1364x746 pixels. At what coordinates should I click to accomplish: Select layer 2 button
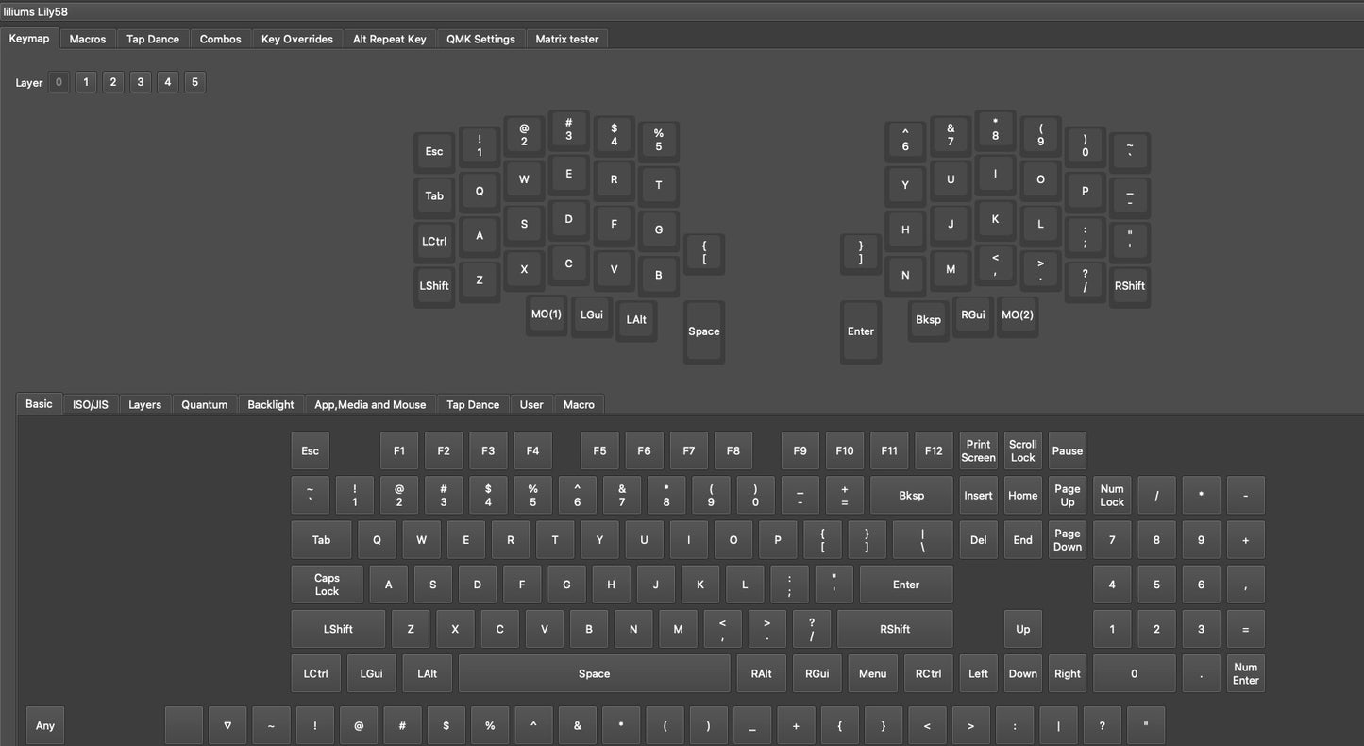point(113,82)
